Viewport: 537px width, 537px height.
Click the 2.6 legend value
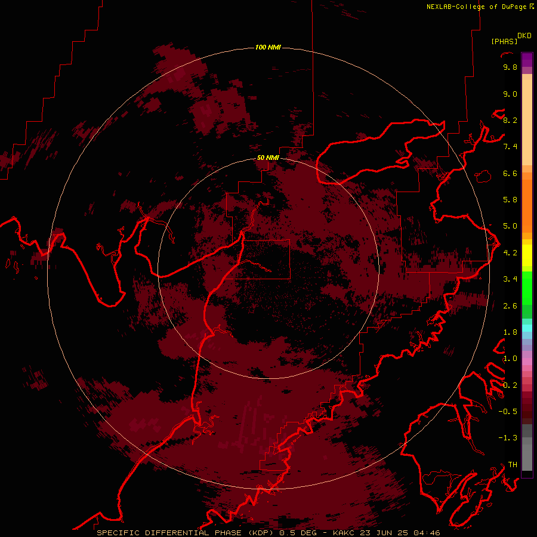click(x=510, y=306)
